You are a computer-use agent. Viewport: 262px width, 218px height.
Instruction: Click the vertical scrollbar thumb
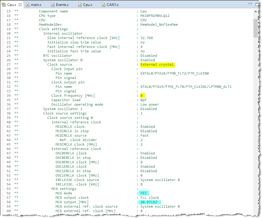(255, 28)
